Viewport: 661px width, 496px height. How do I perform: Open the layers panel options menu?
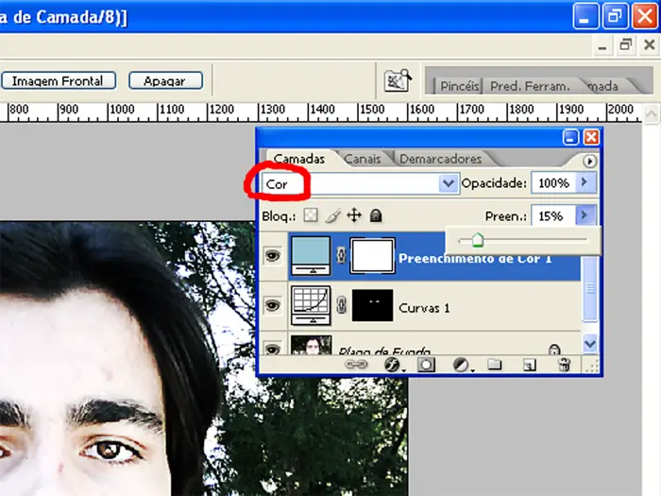(590, 162)
